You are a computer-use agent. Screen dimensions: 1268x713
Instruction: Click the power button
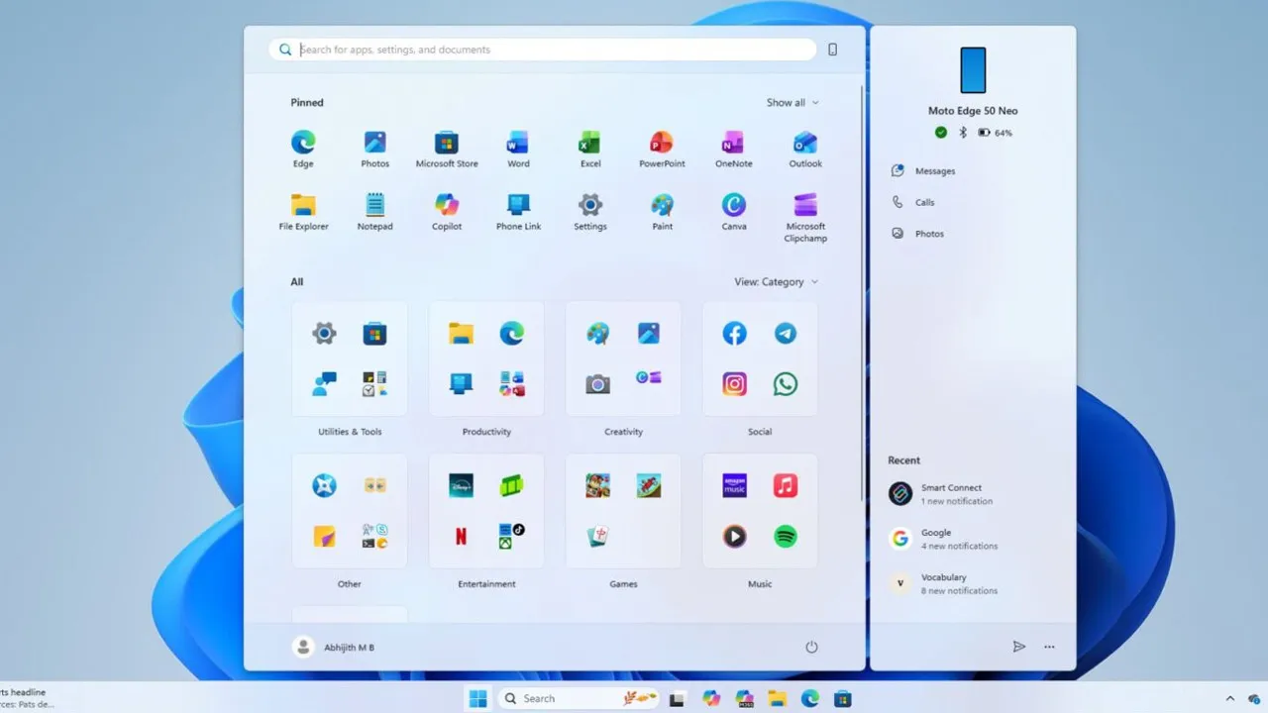(811, 647)
